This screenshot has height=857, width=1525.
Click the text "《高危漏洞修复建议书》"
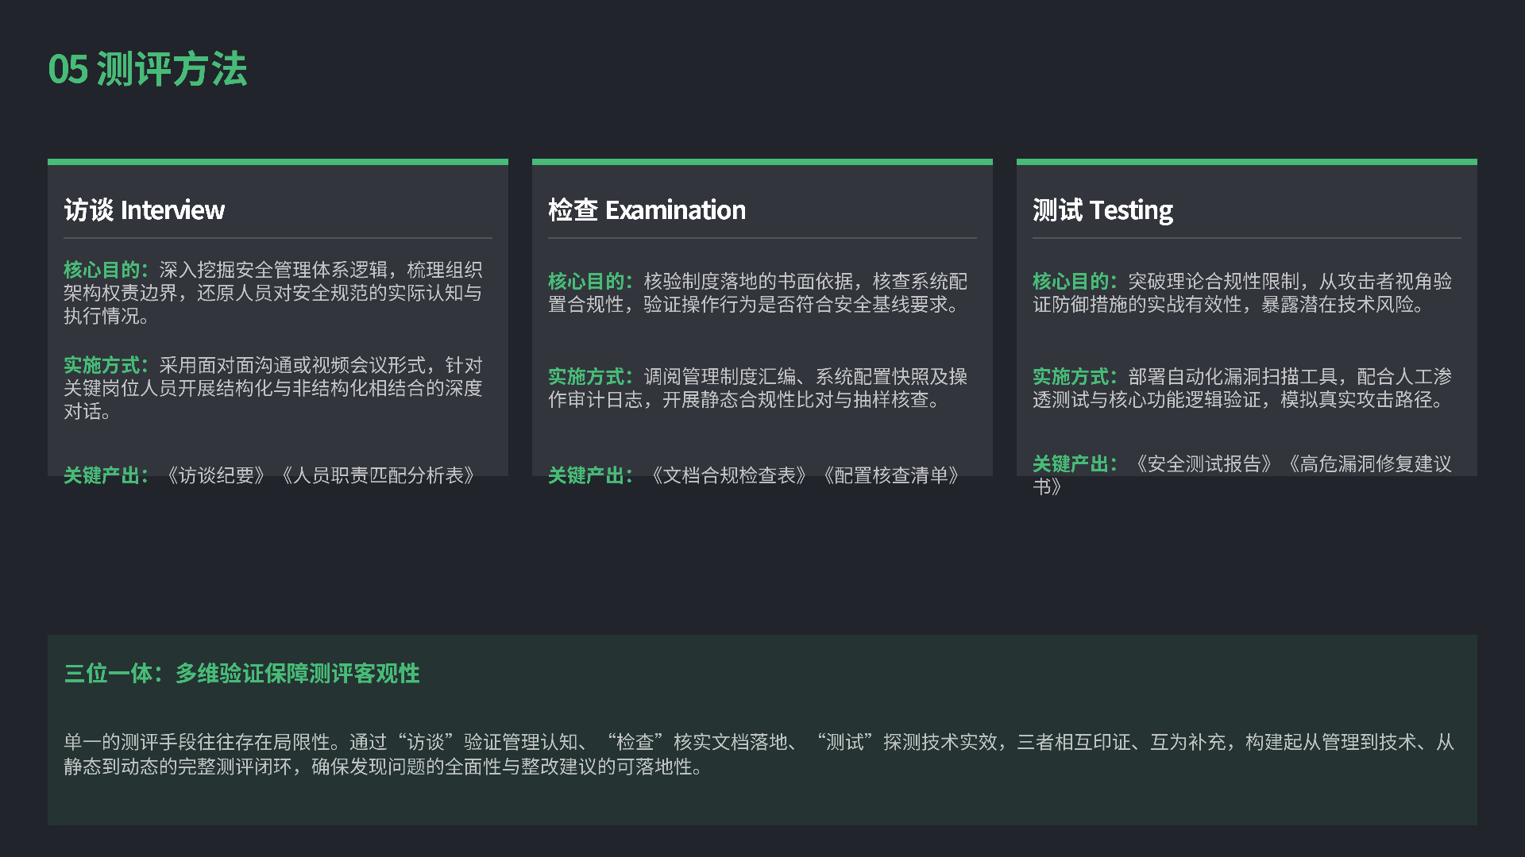1243,475
